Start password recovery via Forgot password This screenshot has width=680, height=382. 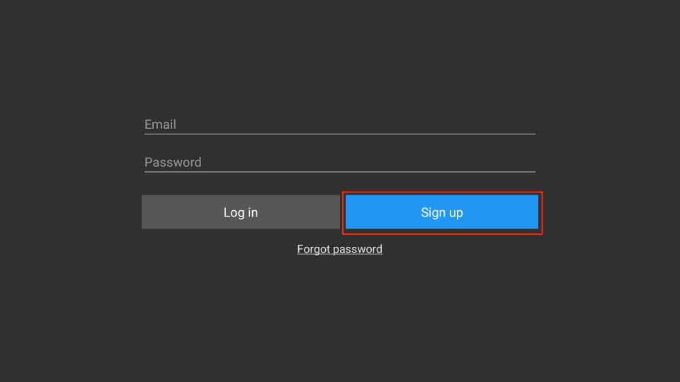point(339,249)
